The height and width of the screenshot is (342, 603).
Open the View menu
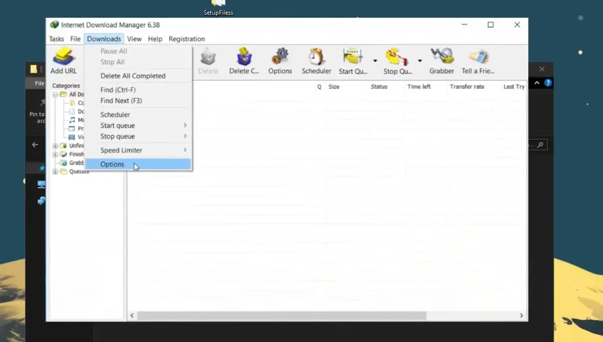(x=134, y=39)
